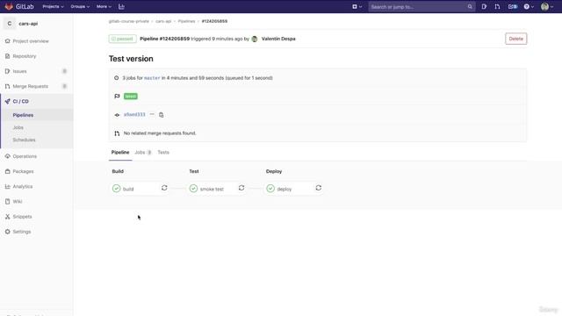Open Valentin Despa's profile link
This screenshot has width=562, height=316.
(x=278, y=39)
